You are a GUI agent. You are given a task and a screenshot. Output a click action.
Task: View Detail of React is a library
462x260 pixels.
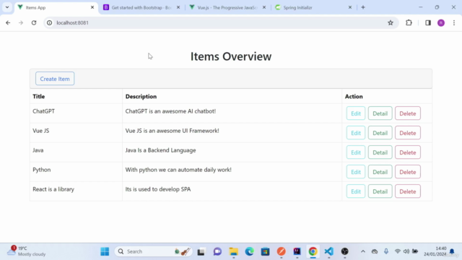380,191
